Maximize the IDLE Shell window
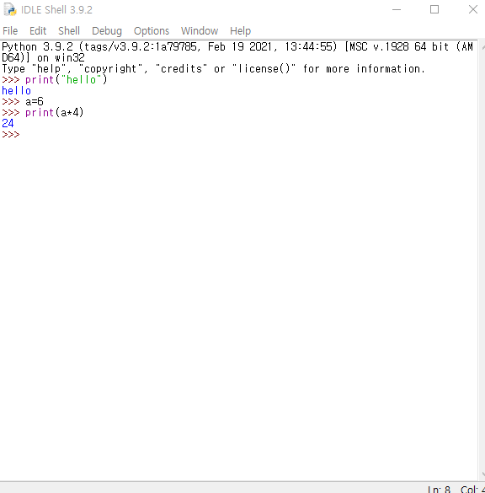 pyautogui.click(x=434, y=9)
